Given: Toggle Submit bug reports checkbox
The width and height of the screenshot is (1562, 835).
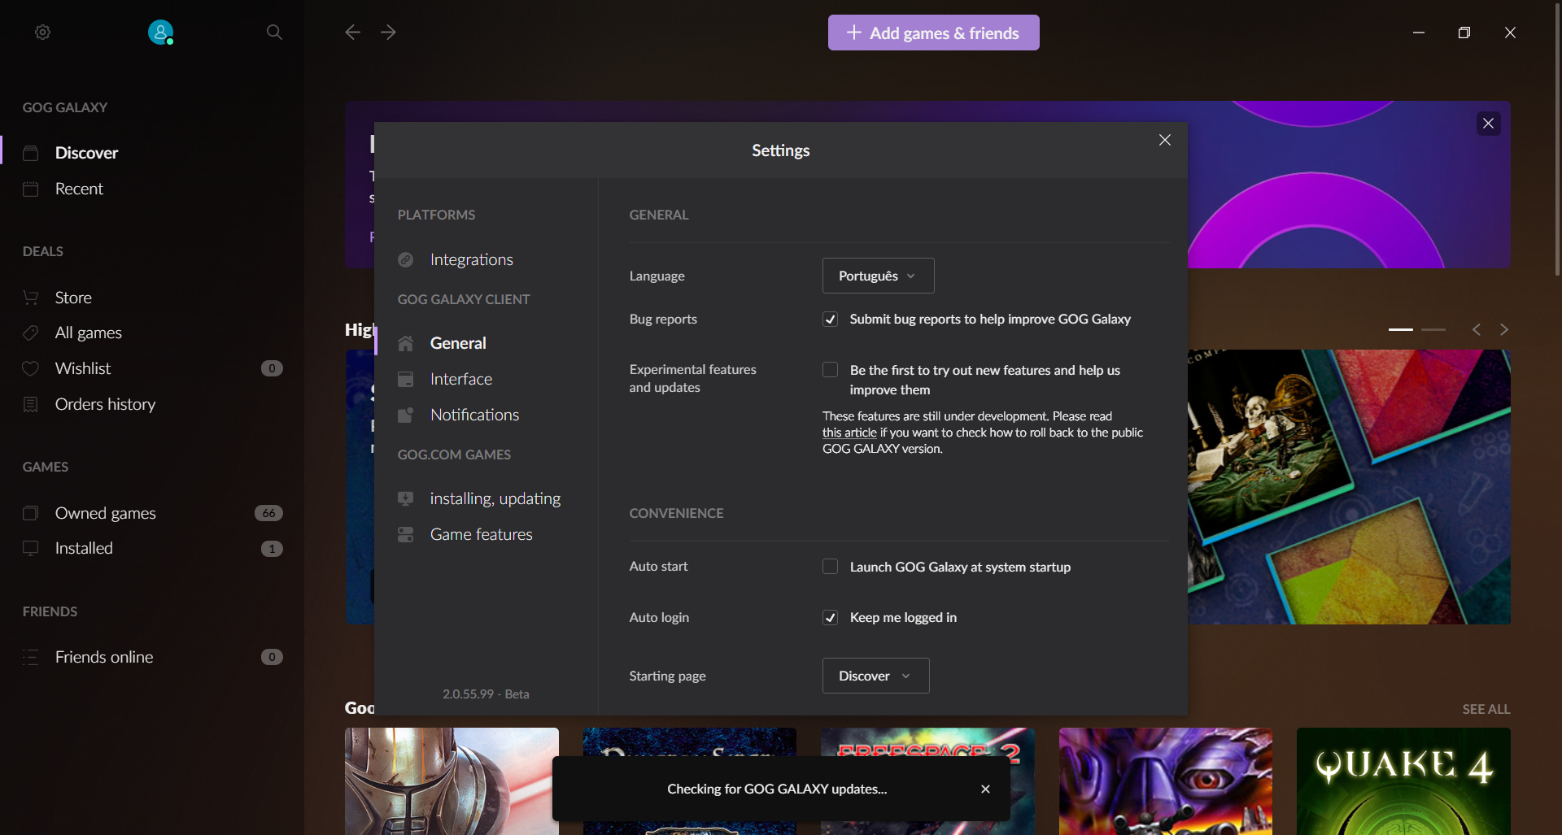Looking at the screenshot, I should tap(830, 319).
